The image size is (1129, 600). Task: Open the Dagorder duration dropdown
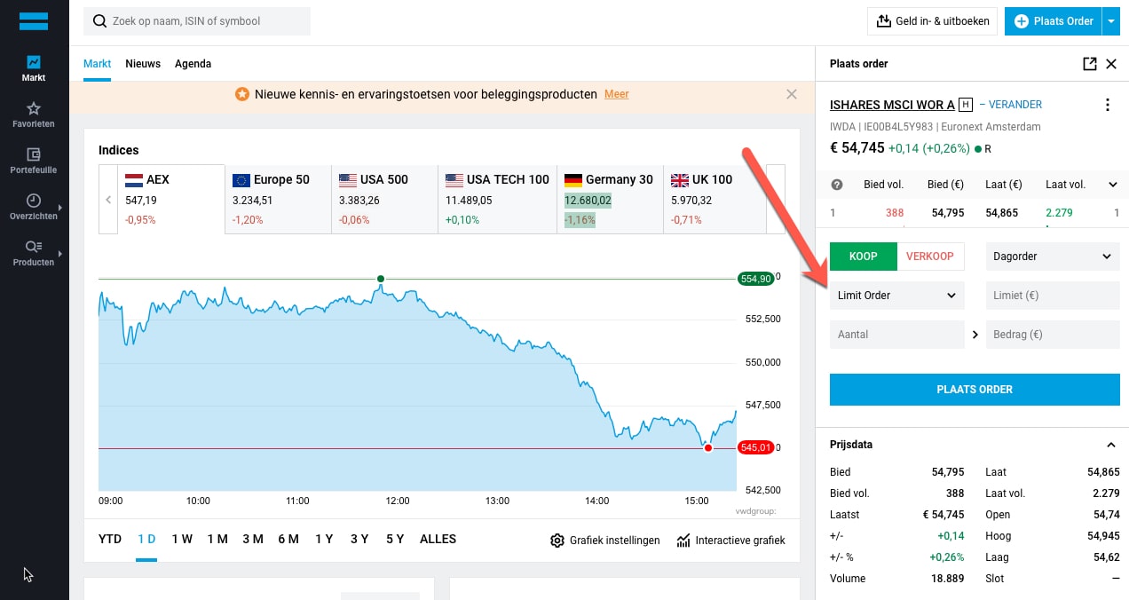click(x=1053, y=257)
